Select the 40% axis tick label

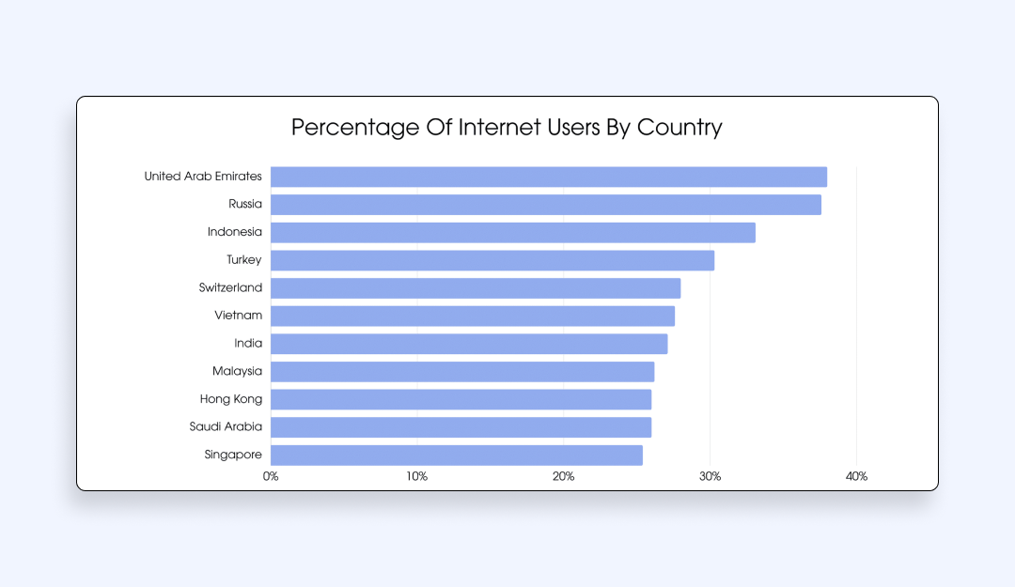tap(856, 477)
